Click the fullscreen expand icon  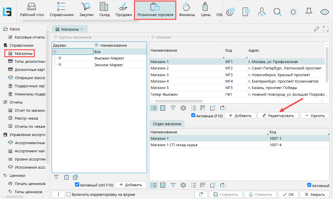(x=326, y=29)
